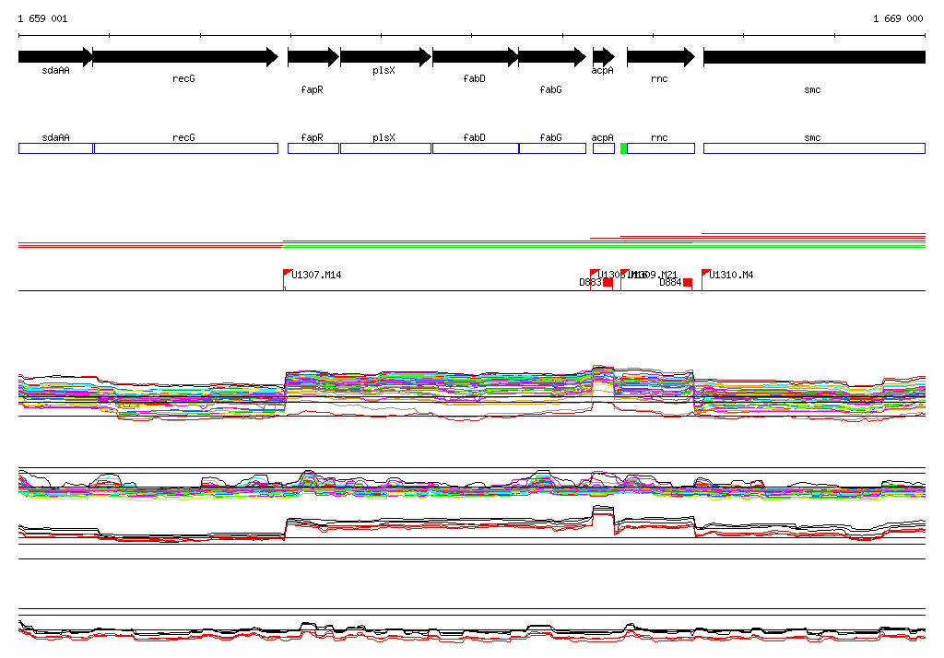Click the black sdaAA gene arrow
This screenshot has width=944, height=658.
tap(55, 57)
